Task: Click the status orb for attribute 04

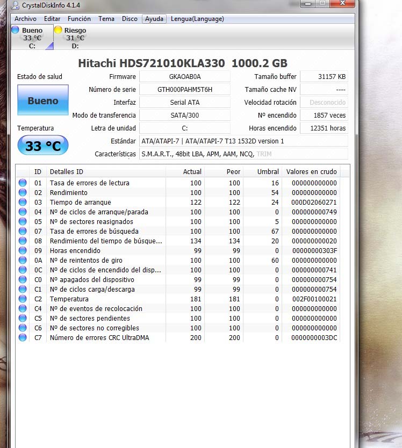Action: [23, 212]
